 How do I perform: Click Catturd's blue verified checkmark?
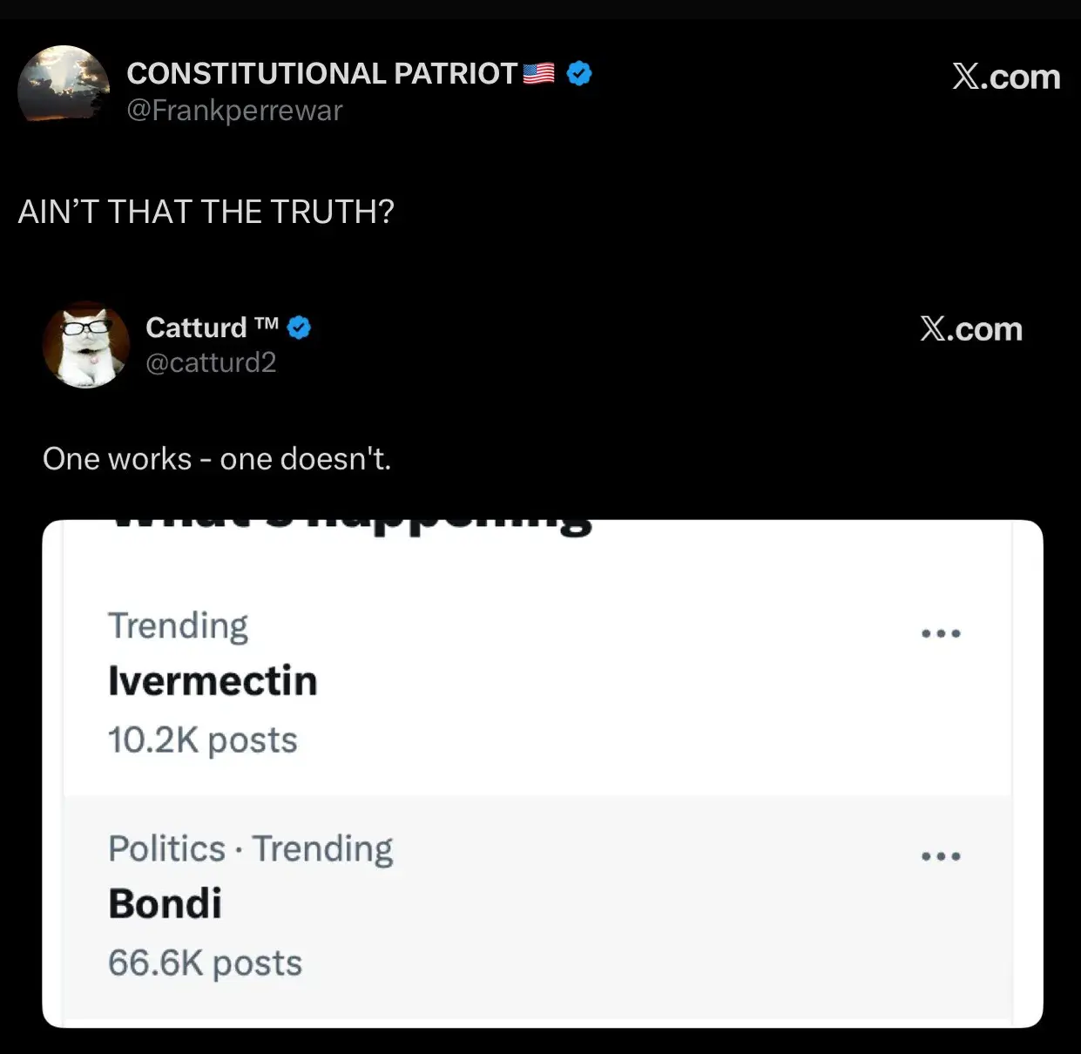[x=299, y=328]
